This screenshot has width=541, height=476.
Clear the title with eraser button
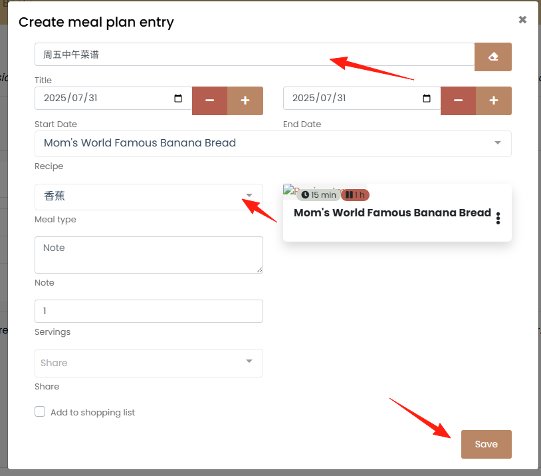pyautogui.click(x=492, y=57)
